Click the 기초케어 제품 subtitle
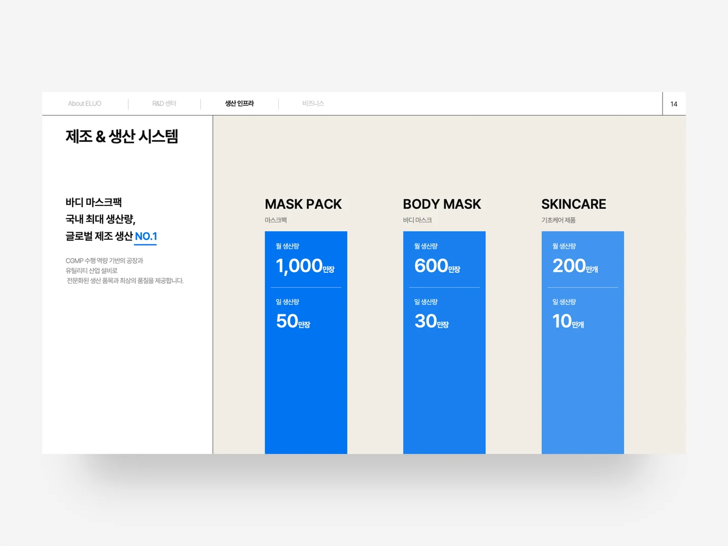 pyautogui.click(x=559, y=220)
